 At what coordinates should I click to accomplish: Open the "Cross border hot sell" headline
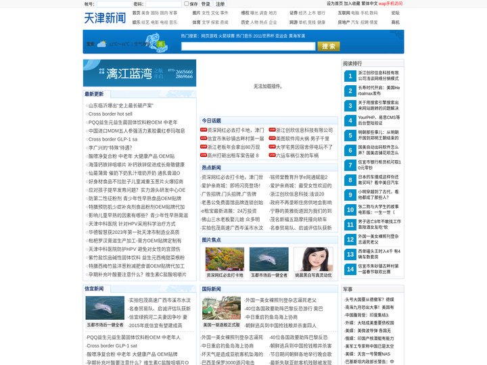(110, 114)
